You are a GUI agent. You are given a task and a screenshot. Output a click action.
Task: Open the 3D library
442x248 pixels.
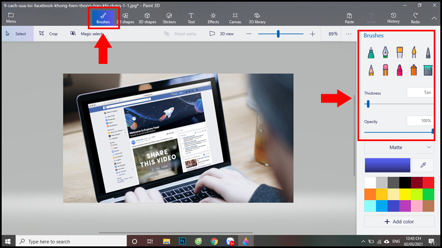coord(257,18)
